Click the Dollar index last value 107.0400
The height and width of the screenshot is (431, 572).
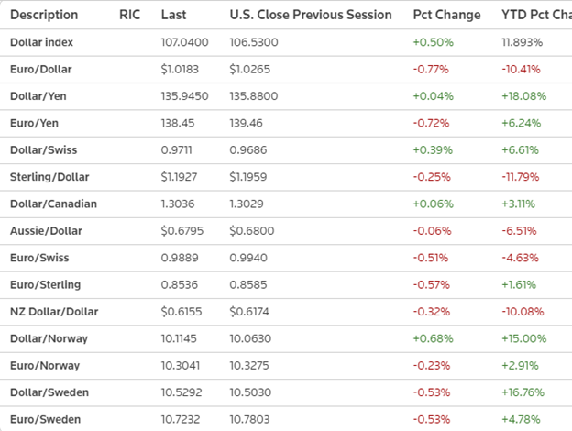[x=184, y=43]
